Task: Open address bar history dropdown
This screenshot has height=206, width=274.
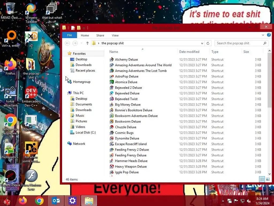Action: [x=202, y=43]
